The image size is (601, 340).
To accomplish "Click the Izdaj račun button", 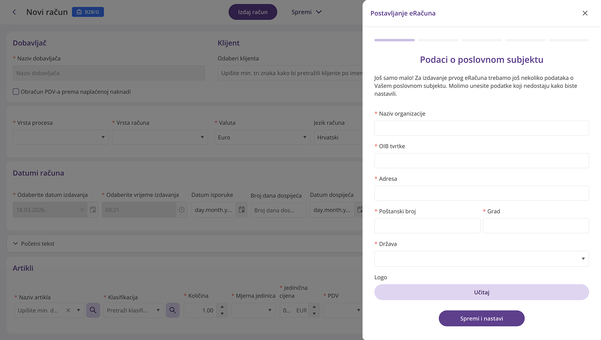I will click(x=252, y=12).
